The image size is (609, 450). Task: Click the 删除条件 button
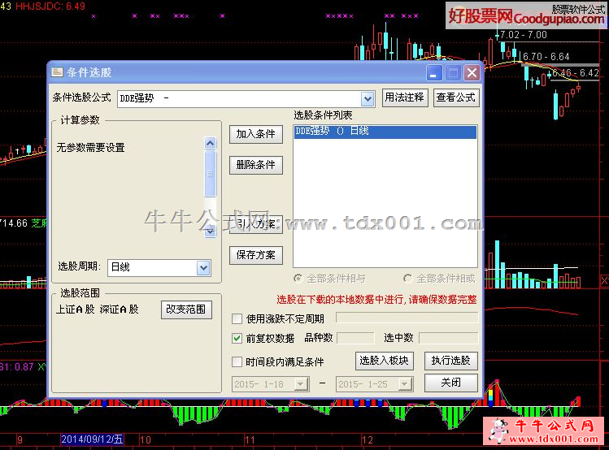[x=256, y=165]
